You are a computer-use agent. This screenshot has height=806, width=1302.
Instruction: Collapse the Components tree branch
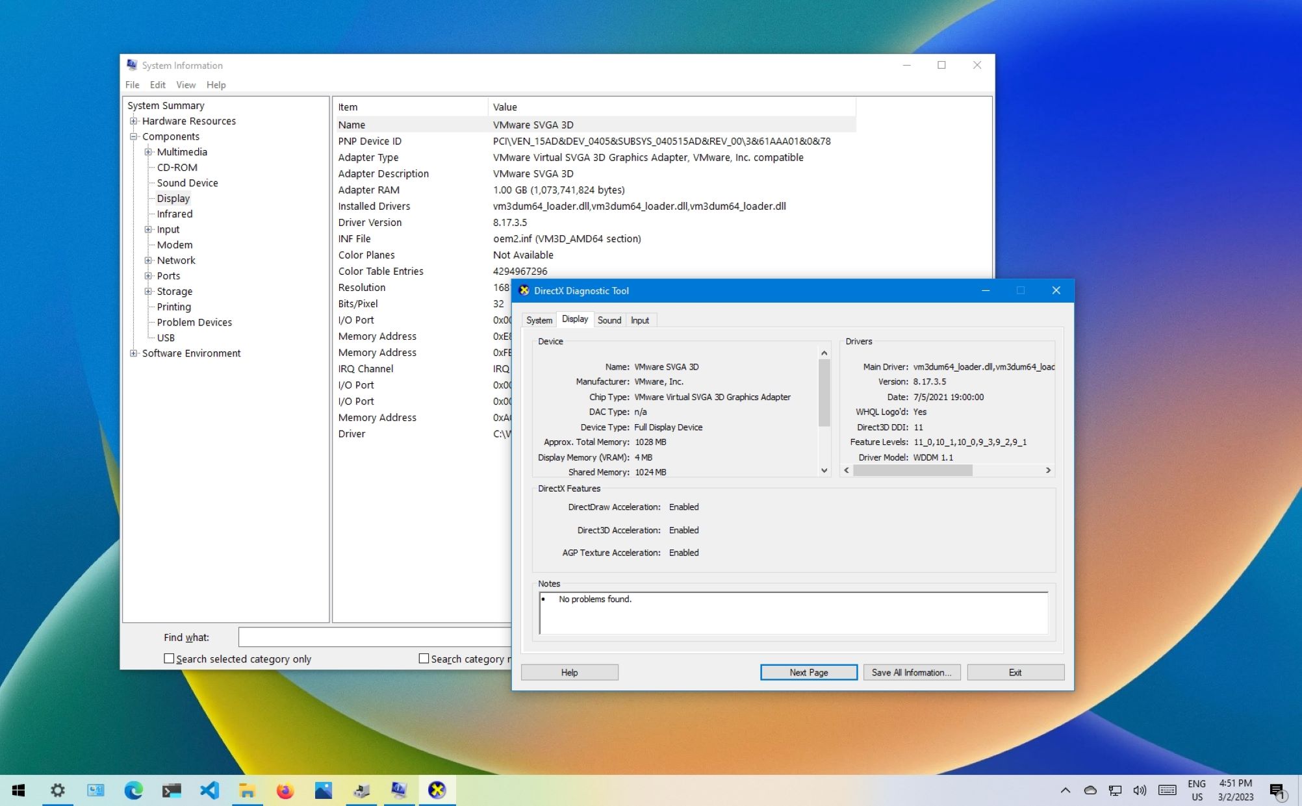[133, 136]
